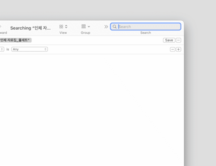
Task: Open the View switcher up-down arrows
Action: point(66,27)
